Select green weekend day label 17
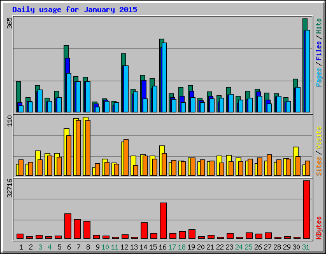 click(172, 247)
